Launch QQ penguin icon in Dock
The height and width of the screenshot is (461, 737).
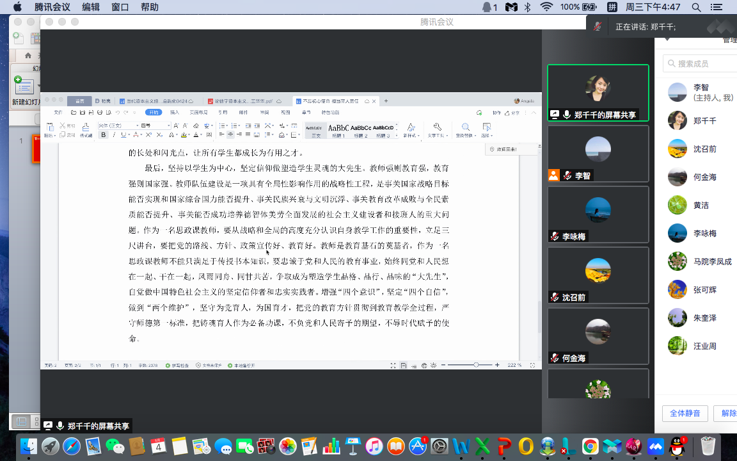[678, 446]
